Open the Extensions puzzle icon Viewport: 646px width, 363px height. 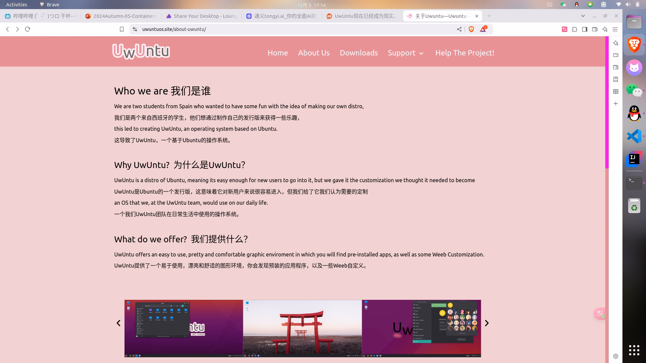[x=575, y=29]
